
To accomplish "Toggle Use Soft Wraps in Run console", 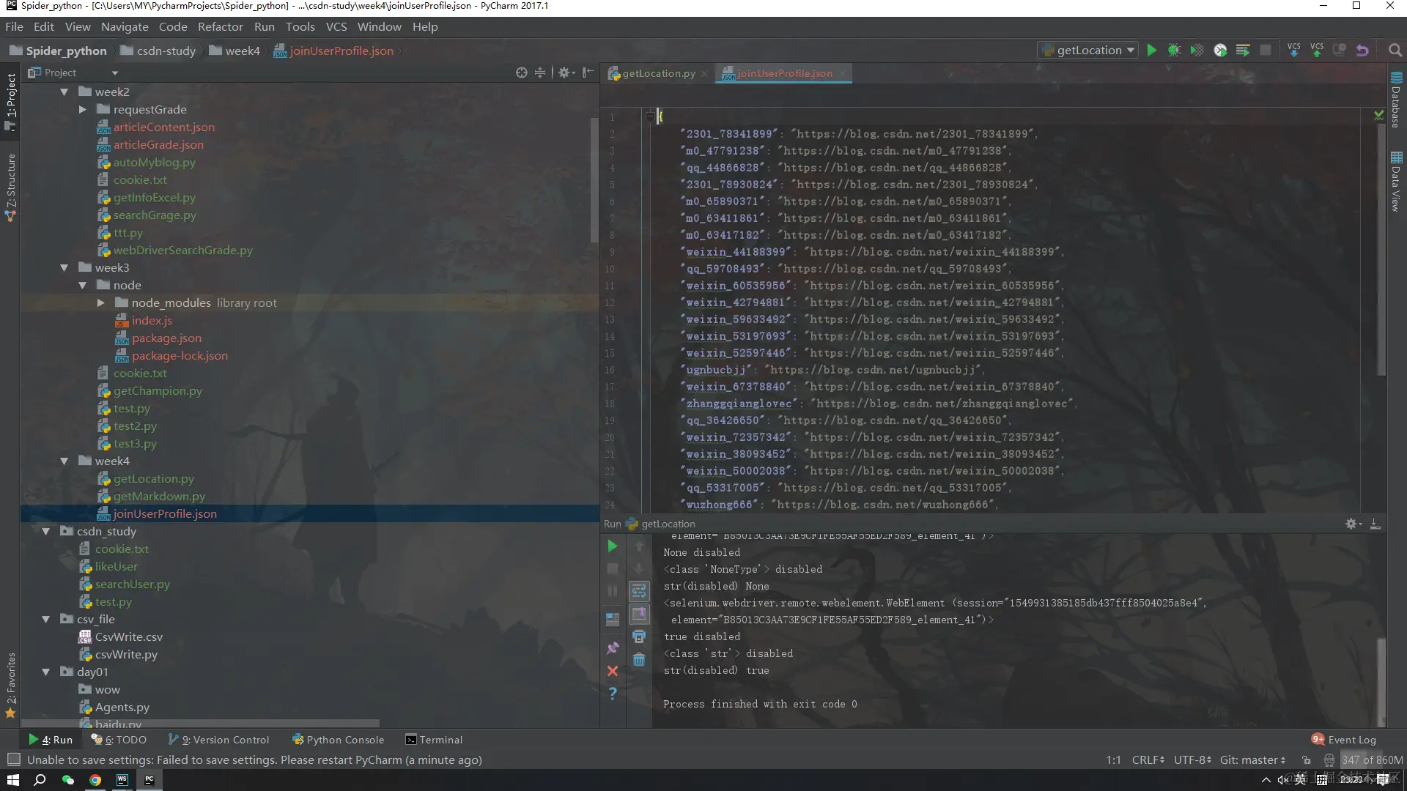I will point(639,590).
